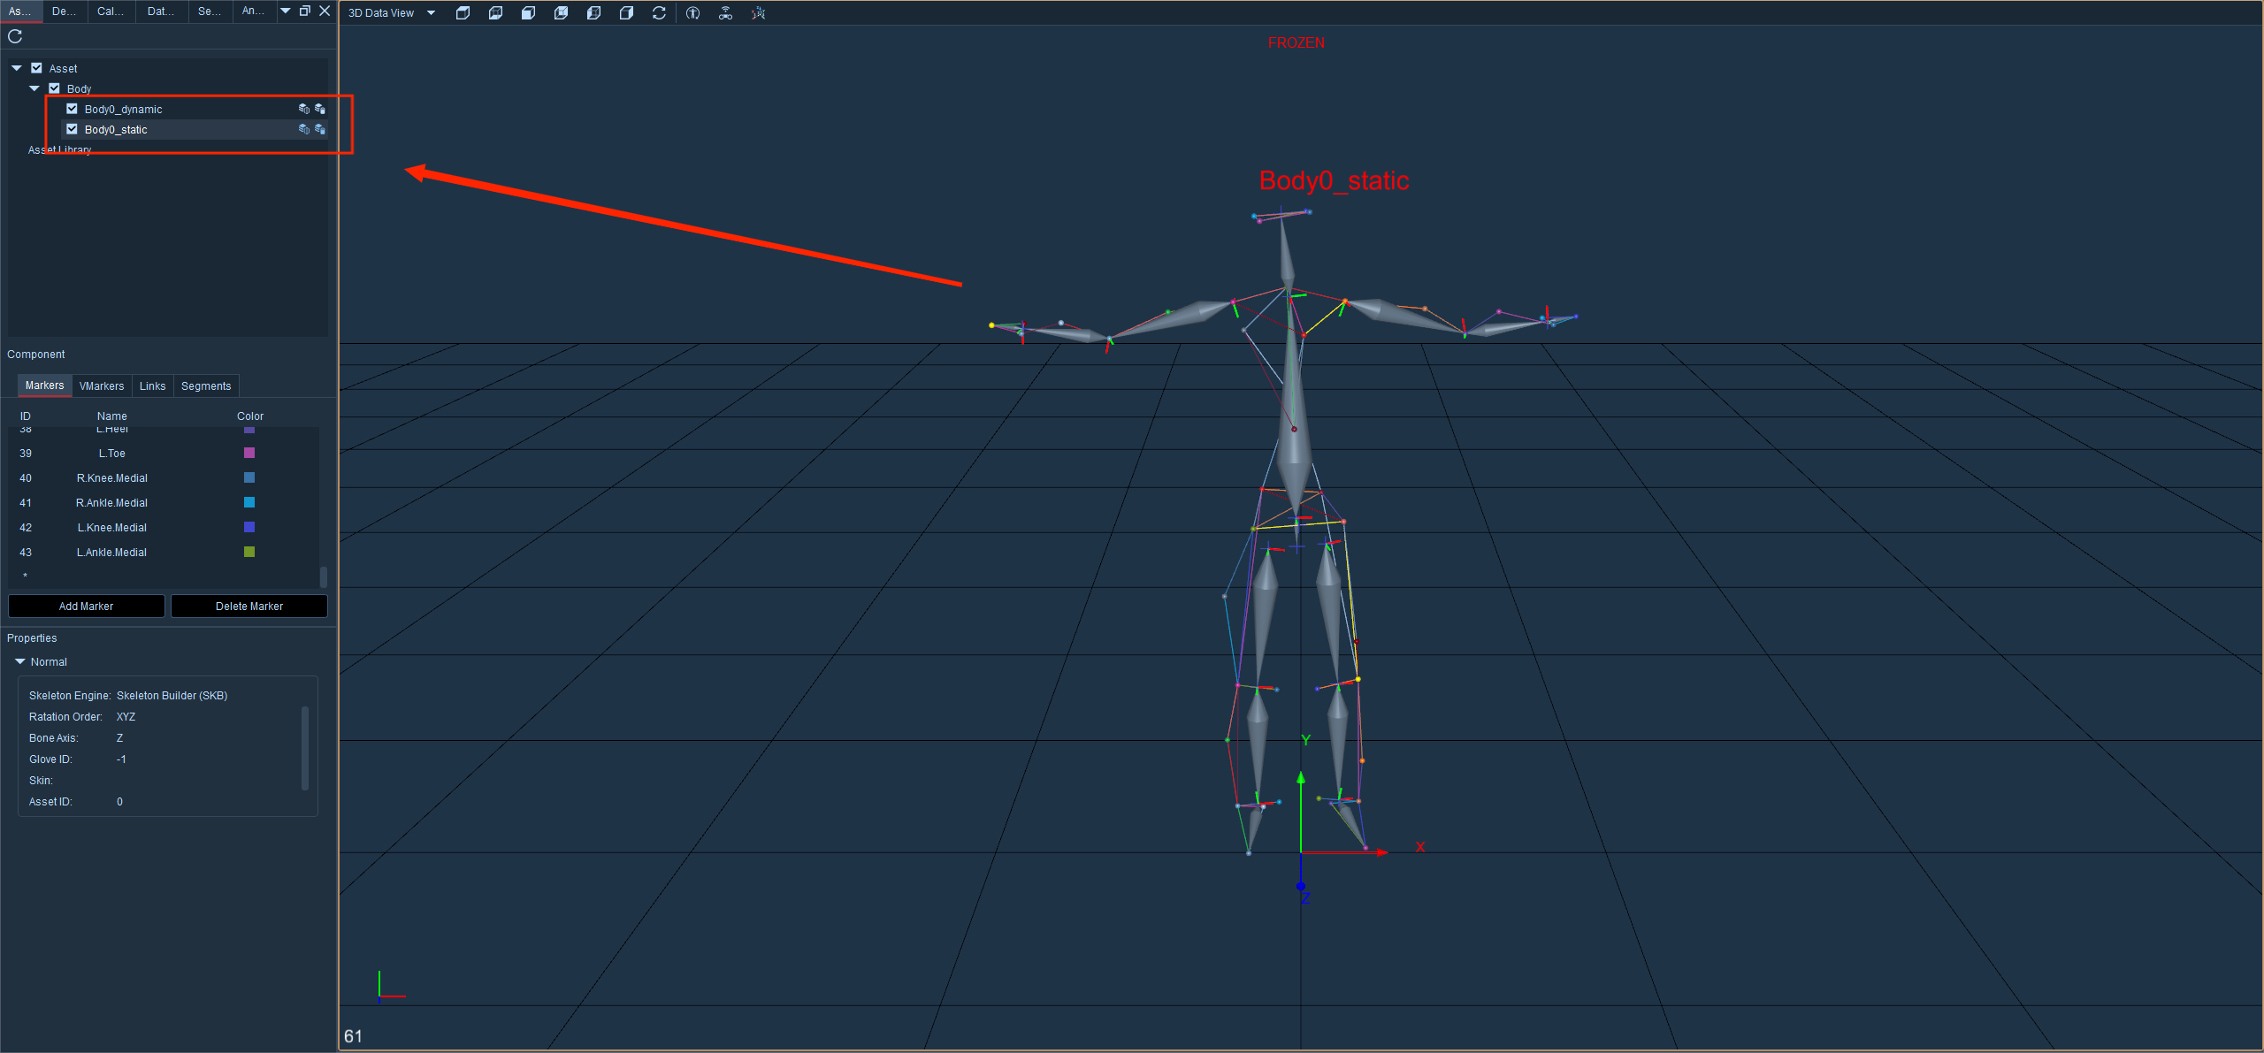Uncheck the Body0_static checkbox

[73, 129]
